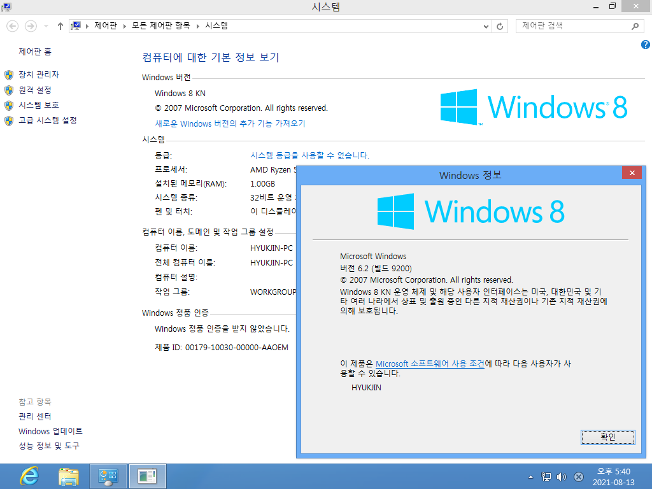The width and height of the screenshot is (652, 489).
Task: Click the shield icon beside 원격 설정
Action: click(9, 90)
